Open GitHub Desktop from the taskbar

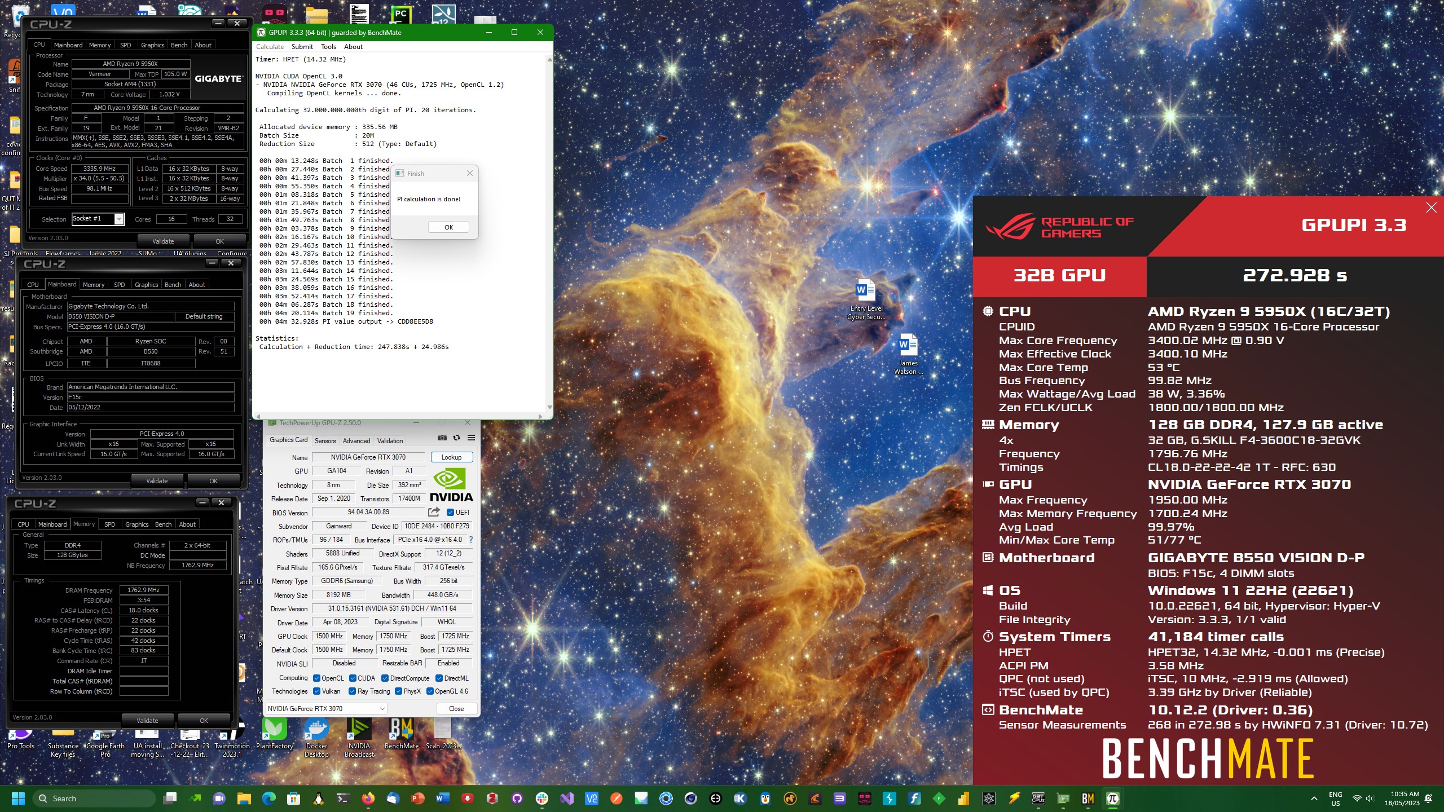tap(517, 798)
